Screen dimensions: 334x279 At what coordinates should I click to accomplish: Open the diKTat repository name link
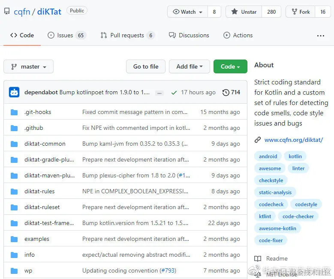[x=49, y=12]
